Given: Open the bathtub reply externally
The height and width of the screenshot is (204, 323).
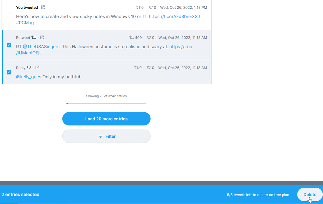Looking at the screenshot, I should pos(37,67).
